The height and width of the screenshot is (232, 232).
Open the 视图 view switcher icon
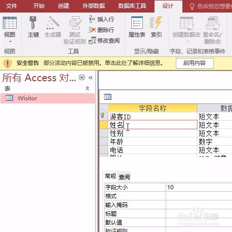10,23
